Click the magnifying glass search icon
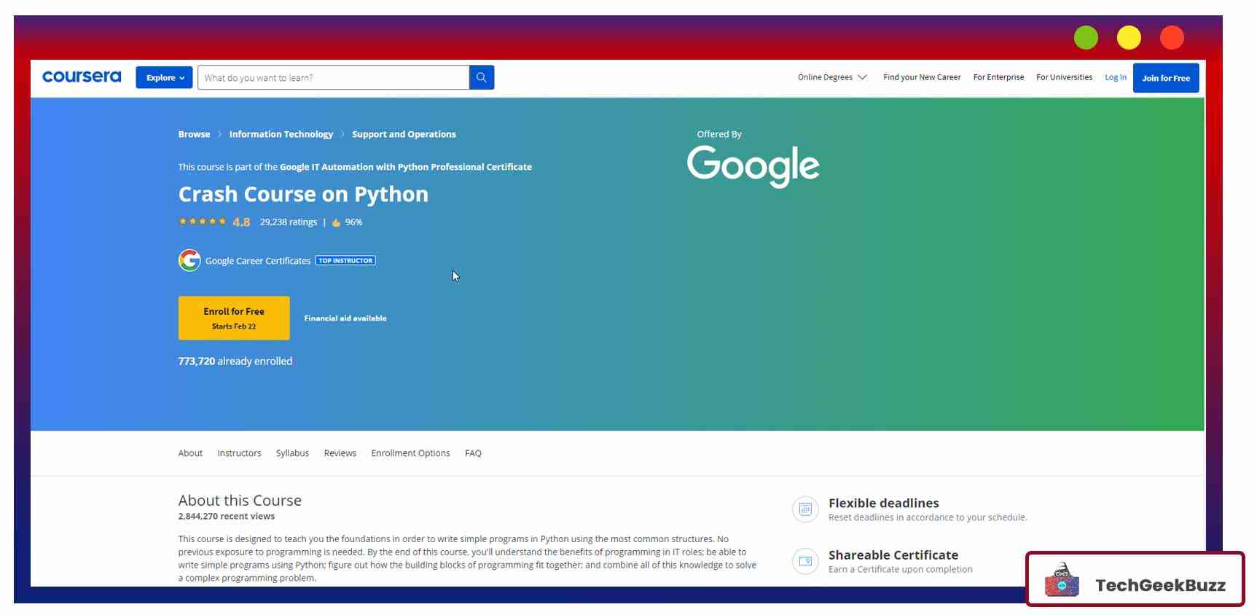This screenshot has width=1257, height=615. point(481,77)
